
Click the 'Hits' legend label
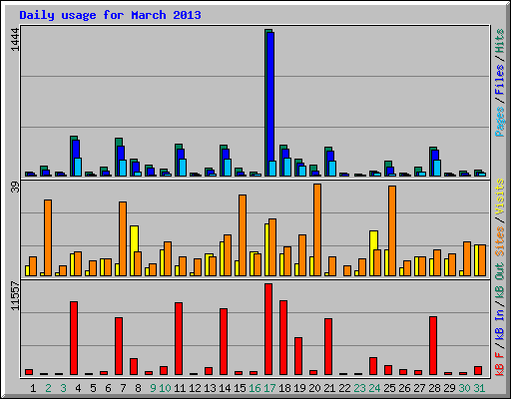(499, 41)
